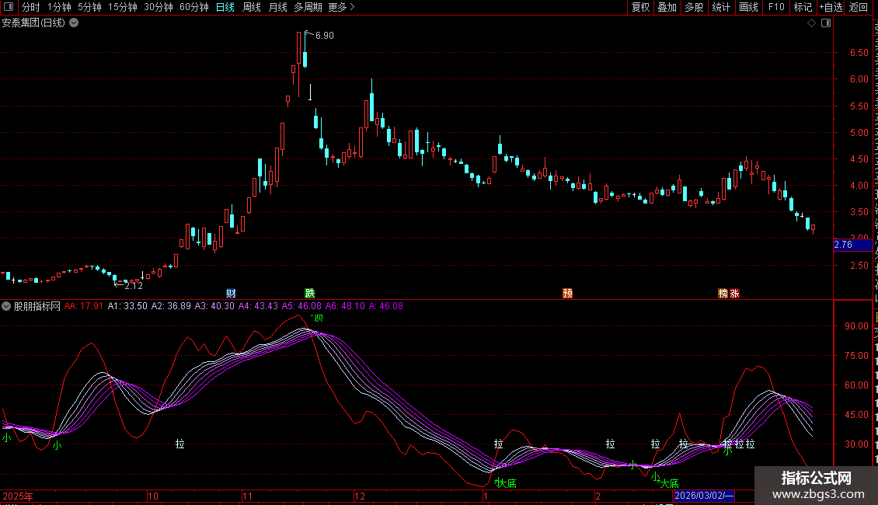This screenshot has height=505, width=878.
Task: Select the 15分钟 period tab
Action: [123, 7]
